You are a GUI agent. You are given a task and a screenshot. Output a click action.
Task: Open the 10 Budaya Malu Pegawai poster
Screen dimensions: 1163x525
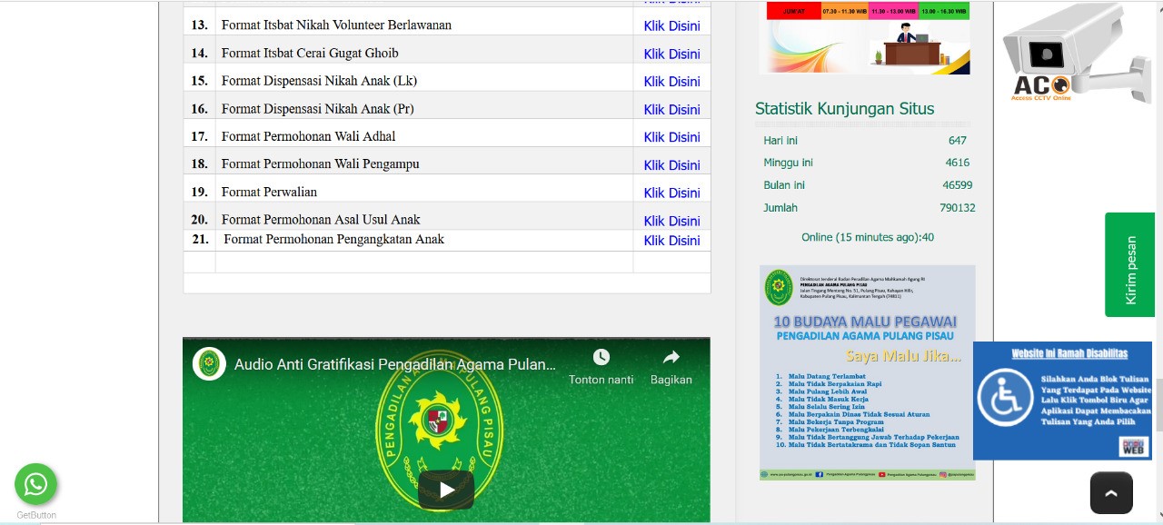click(867, 372)
